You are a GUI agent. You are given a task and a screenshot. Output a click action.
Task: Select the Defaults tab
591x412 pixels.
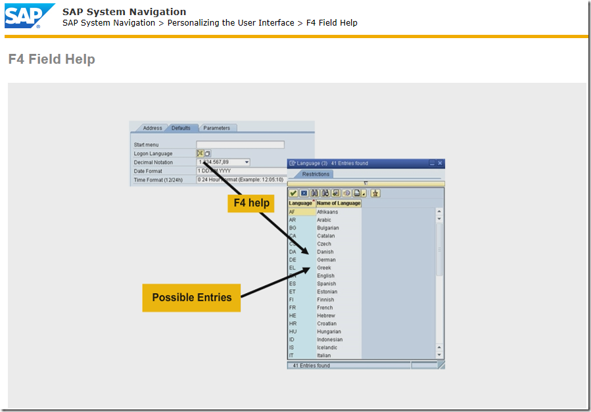(x=181, y=128)
